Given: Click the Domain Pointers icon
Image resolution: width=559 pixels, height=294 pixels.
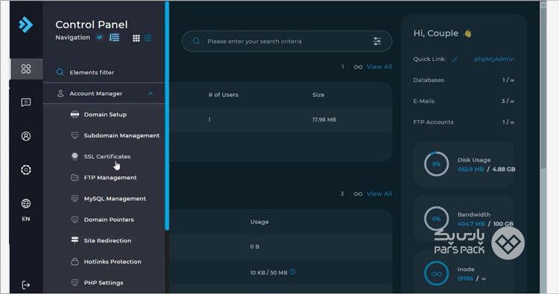Looking at the screenshot, I should [75, 220].
